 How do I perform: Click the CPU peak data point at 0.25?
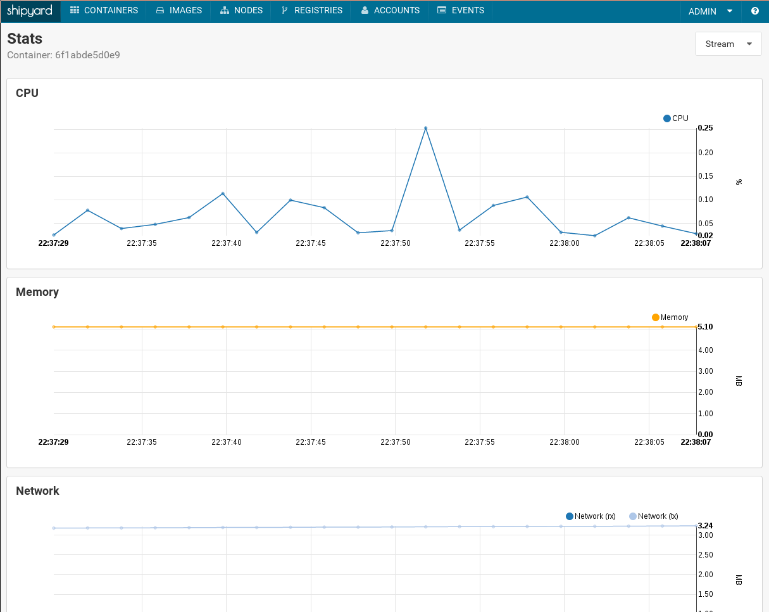point(425,128)
